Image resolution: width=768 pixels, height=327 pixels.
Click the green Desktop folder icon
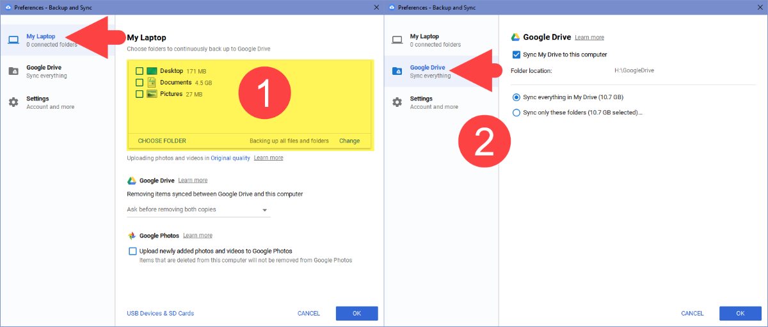point(152,71)
